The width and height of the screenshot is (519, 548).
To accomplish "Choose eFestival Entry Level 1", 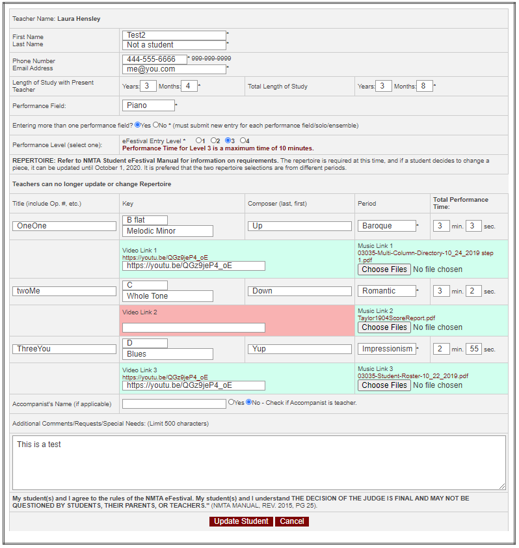I will click(x=198, y=140).
